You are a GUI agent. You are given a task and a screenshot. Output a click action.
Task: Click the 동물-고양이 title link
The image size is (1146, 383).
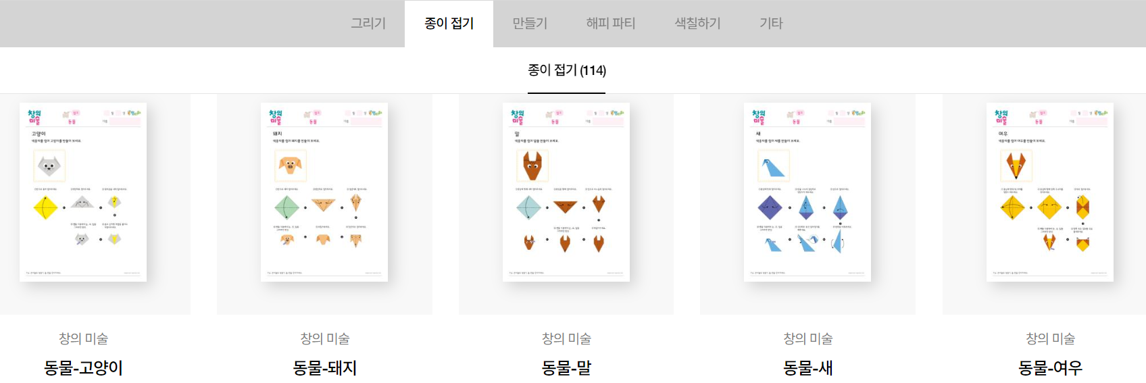(x=83, y=368)
